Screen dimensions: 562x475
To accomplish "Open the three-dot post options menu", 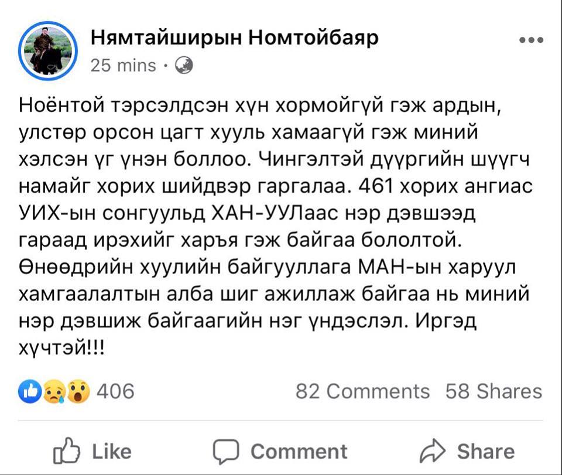I will tap(532, 40).
